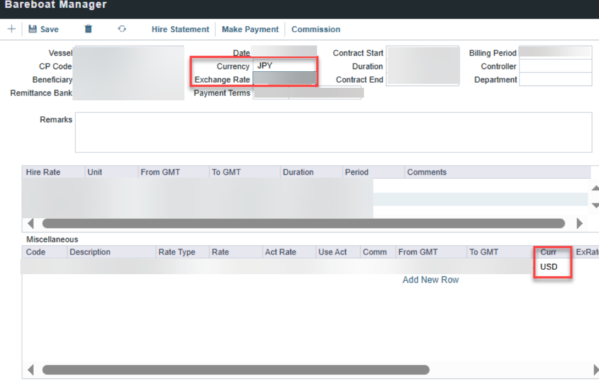Viewport: 599px width, 380px height.
Task: Click the hire rate horizontal scrollbar
Action: point(303,224)
